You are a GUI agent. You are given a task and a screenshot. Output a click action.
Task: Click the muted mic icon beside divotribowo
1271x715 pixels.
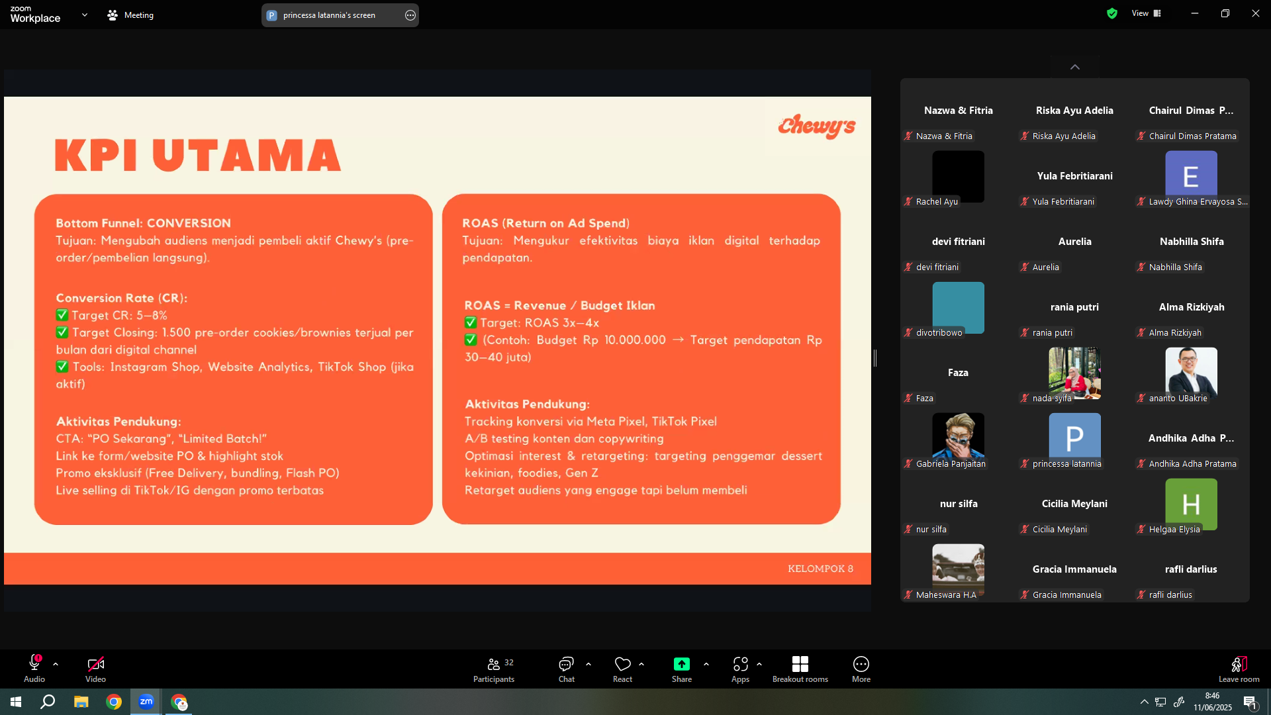[x=908, y=332]
